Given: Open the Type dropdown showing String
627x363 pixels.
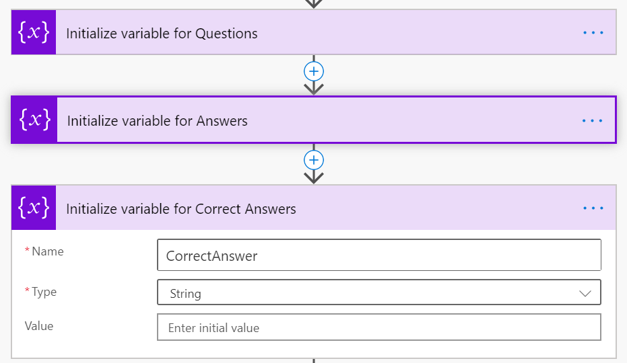Looking at the screenshot, I should [379, 292].
